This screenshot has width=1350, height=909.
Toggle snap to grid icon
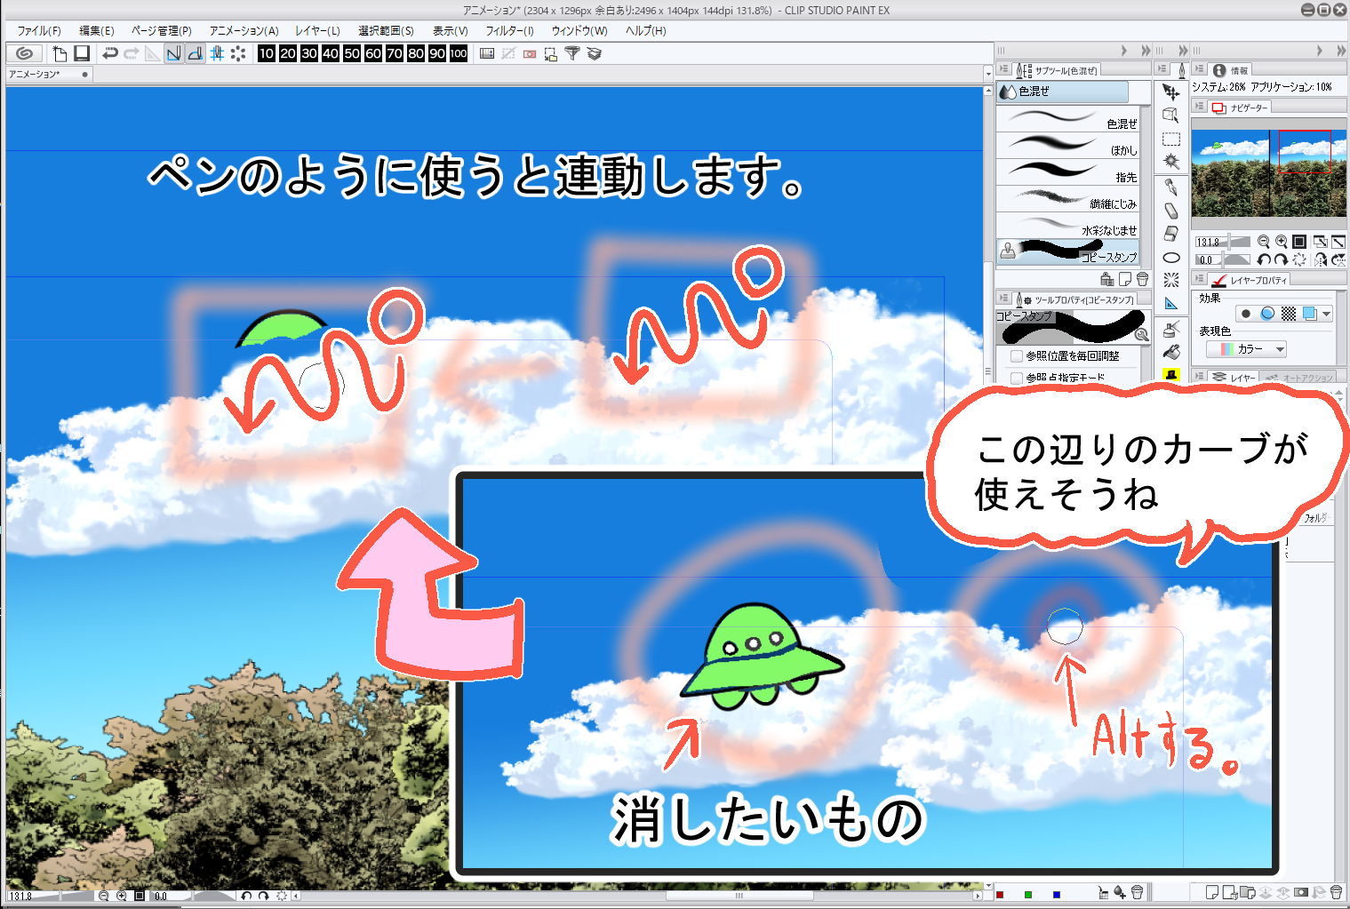coord(217,53)
